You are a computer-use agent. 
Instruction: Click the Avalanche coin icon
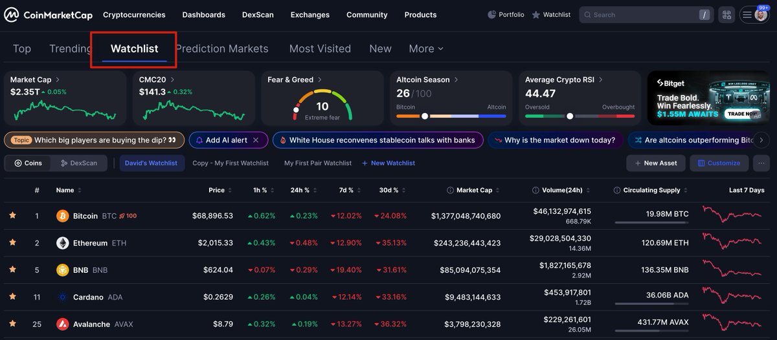pos(63,324)
